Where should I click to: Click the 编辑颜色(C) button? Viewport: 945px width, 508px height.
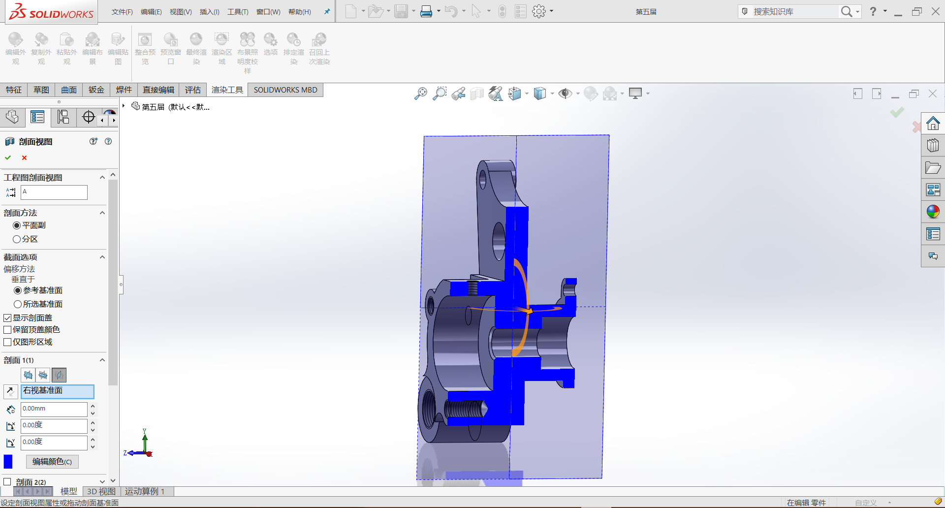click(52, 462)
